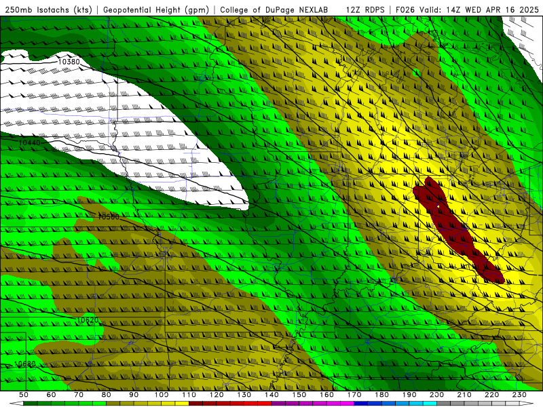
Task: Click the 10620 height contour label
Action: coord(88,320)
